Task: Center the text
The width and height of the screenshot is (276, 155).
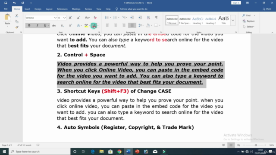Action: tap(116, 25)
